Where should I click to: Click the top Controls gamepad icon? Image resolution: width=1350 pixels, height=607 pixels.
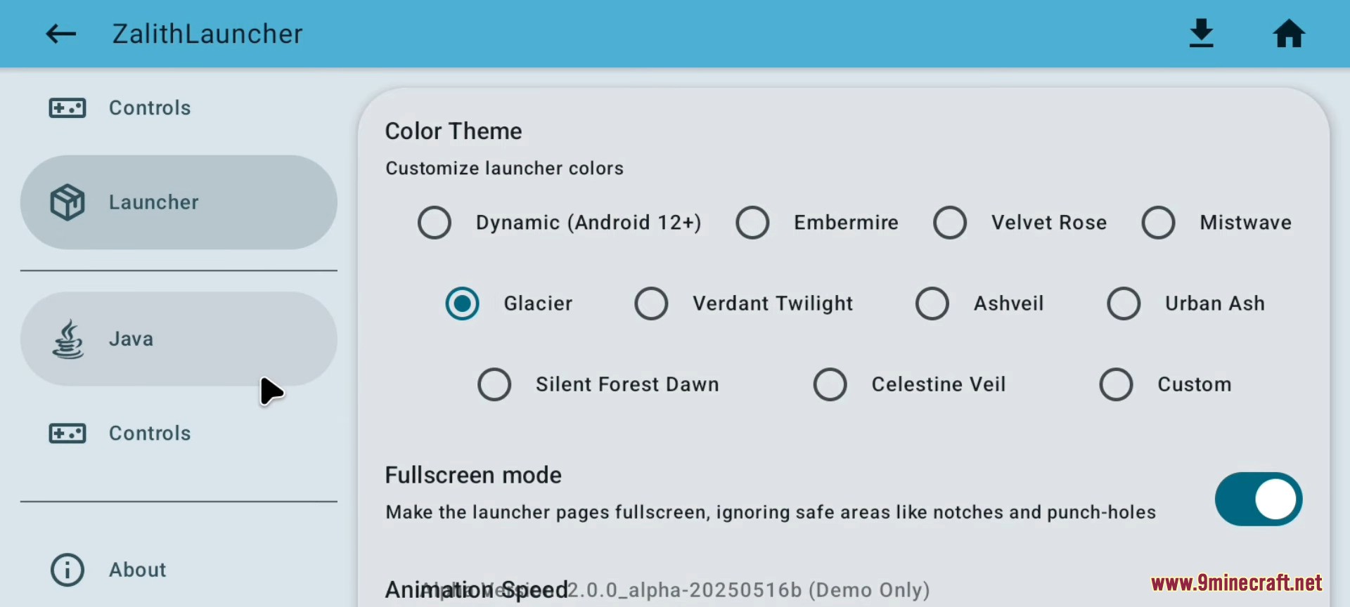click(x=67, y=108)
